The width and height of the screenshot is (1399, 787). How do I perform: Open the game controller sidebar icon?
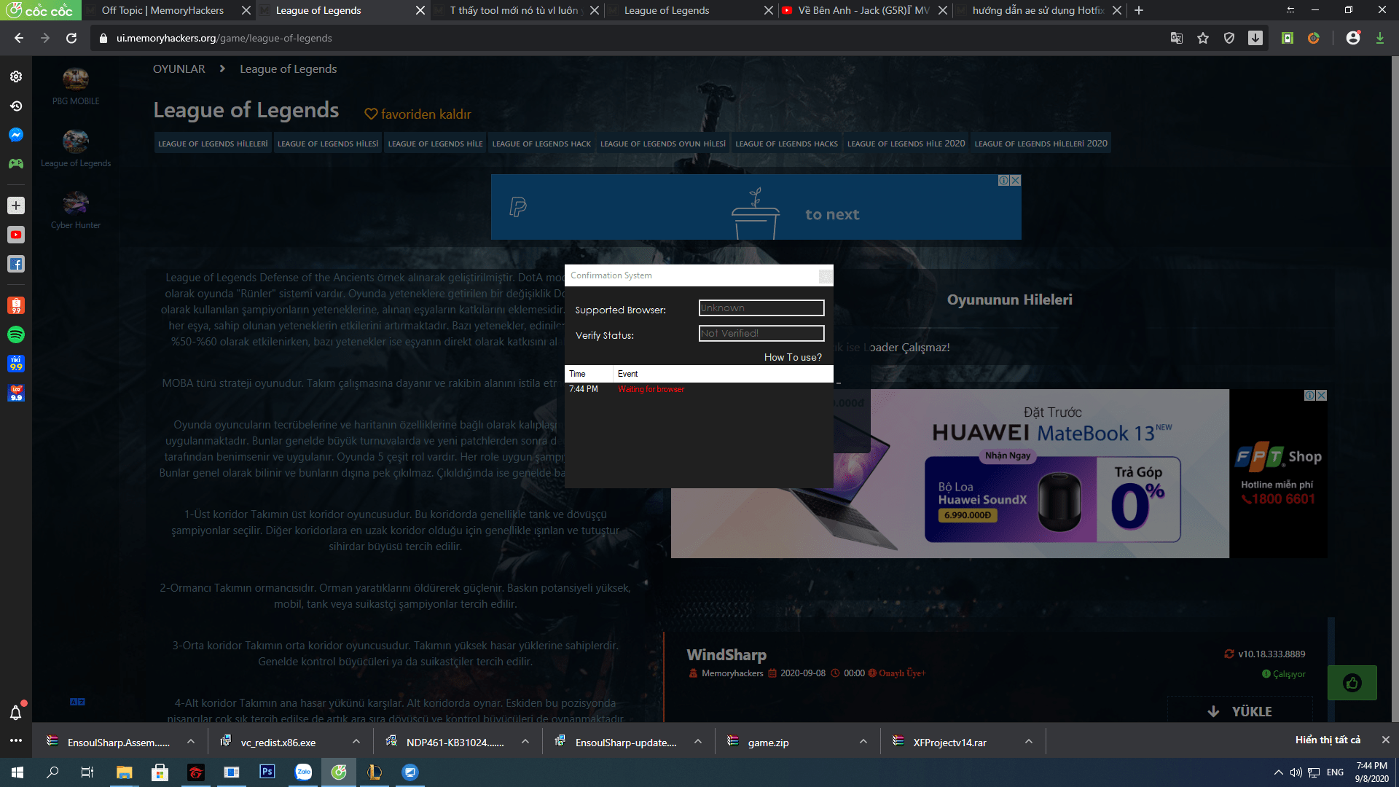pyautogui.click(x=16, y=164)
